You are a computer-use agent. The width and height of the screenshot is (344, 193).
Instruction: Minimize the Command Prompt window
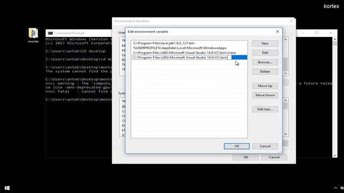click(303, 33)
